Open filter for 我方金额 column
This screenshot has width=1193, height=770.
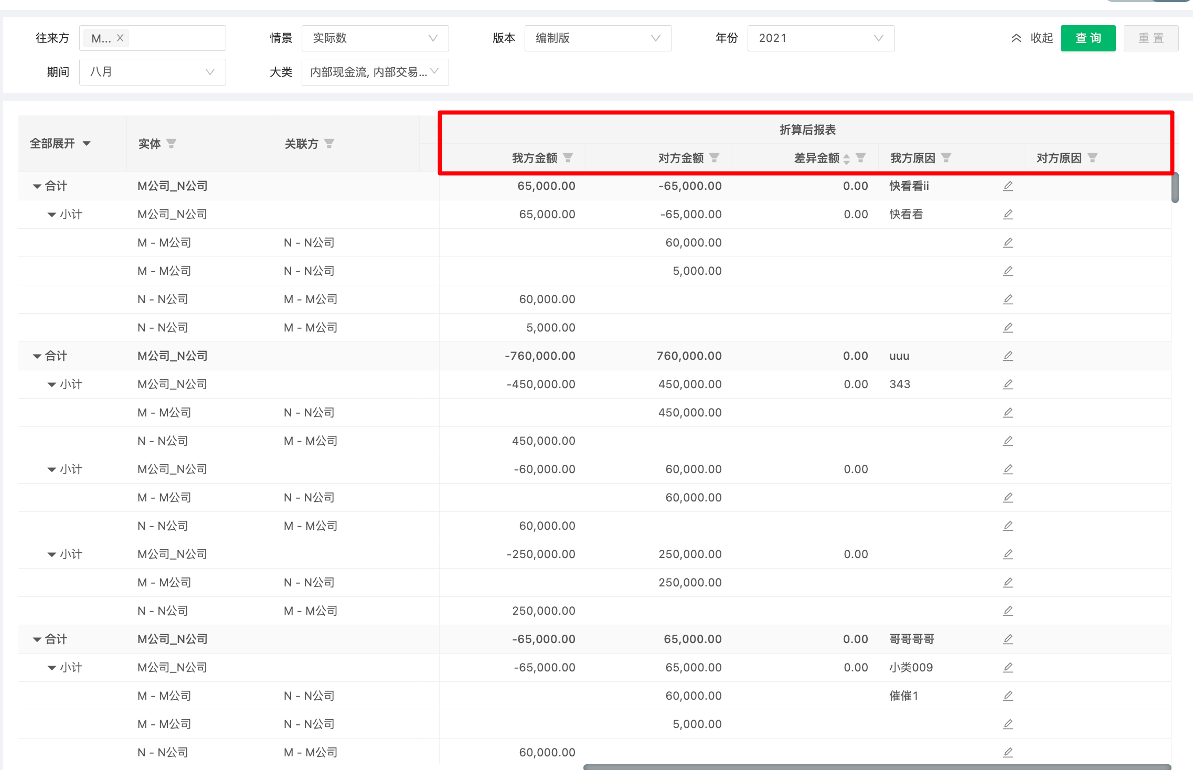[568, 157]
